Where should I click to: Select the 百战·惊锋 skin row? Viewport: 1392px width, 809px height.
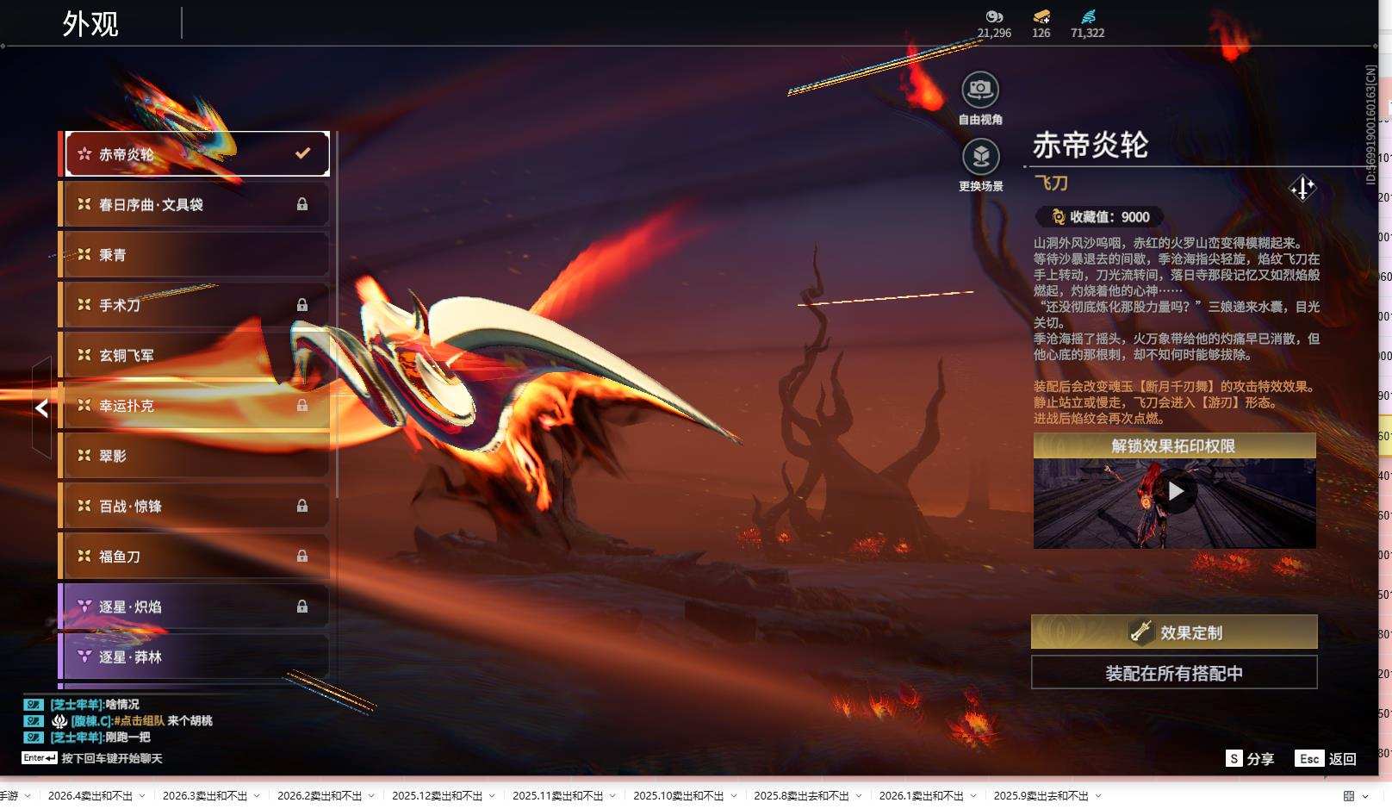195,506
